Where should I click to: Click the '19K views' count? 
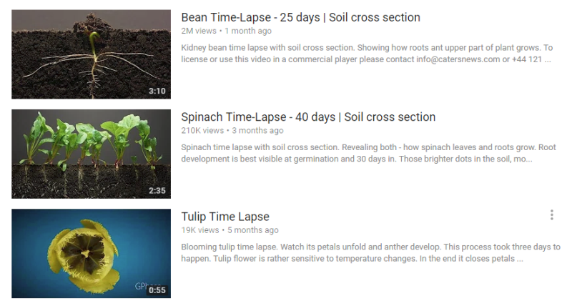pos(200,230)
